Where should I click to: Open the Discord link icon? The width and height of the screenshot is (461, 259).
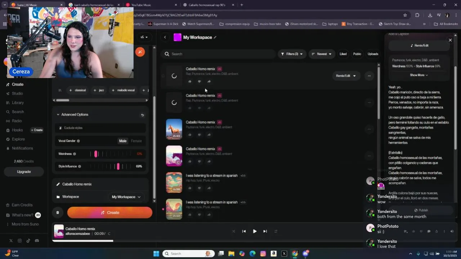[37, 241]
